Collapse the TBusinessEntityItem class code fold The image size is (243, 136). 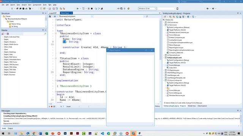(x=56, y=34)
